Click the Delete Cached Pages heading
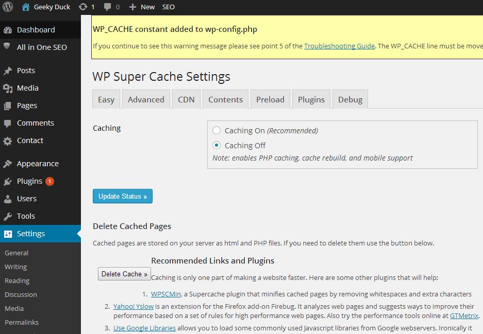483x334 pixels. (132, 226)
